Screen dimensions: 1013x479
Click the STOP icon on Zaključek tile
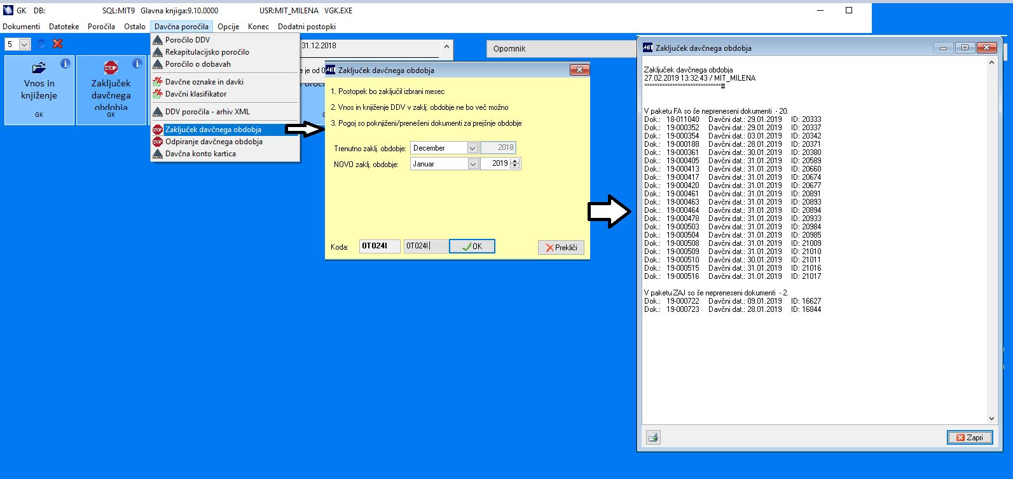[111, 67]
